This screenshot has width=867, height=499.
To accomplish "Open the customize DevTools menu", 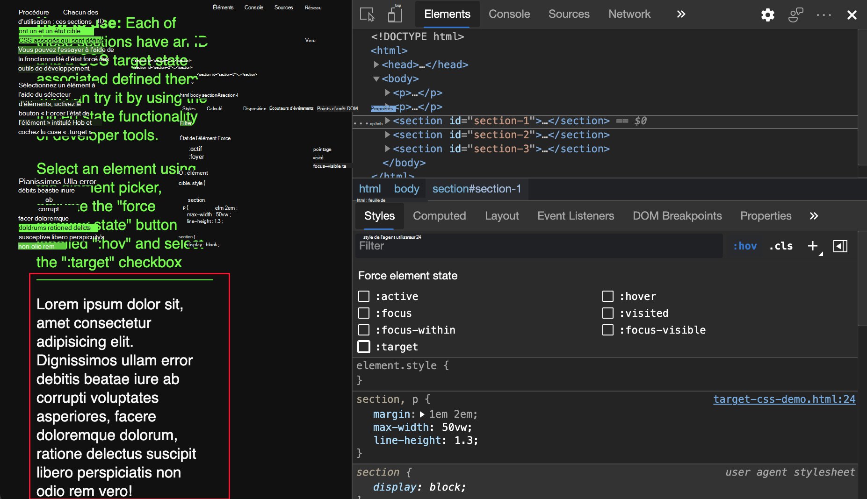I will [823, 14].
